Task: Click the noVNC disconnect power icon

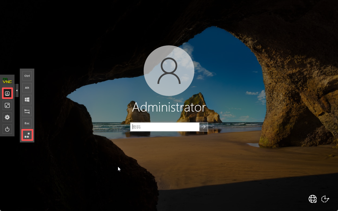Action: (7, 129)
